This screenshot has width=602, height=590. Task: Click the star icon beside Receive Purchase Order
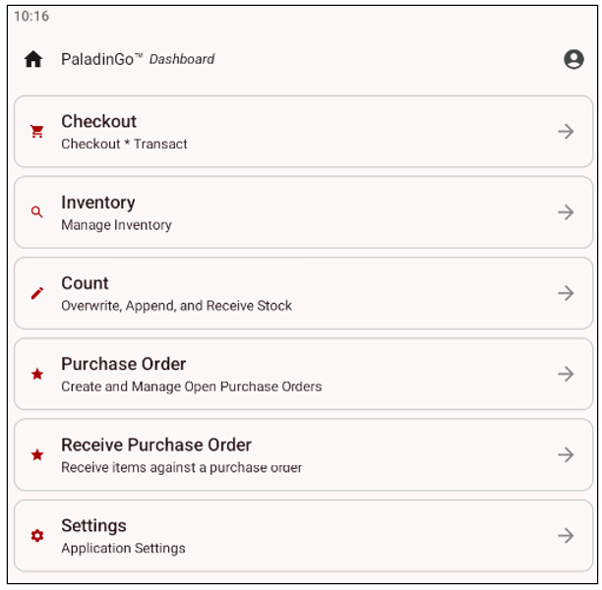37,454
